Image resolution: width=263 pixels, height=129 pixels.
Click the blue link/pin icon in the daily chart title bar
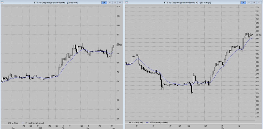[x=104, y=3]
